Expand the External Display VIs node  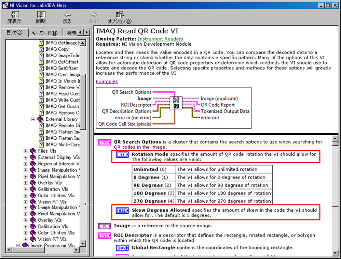25,157
